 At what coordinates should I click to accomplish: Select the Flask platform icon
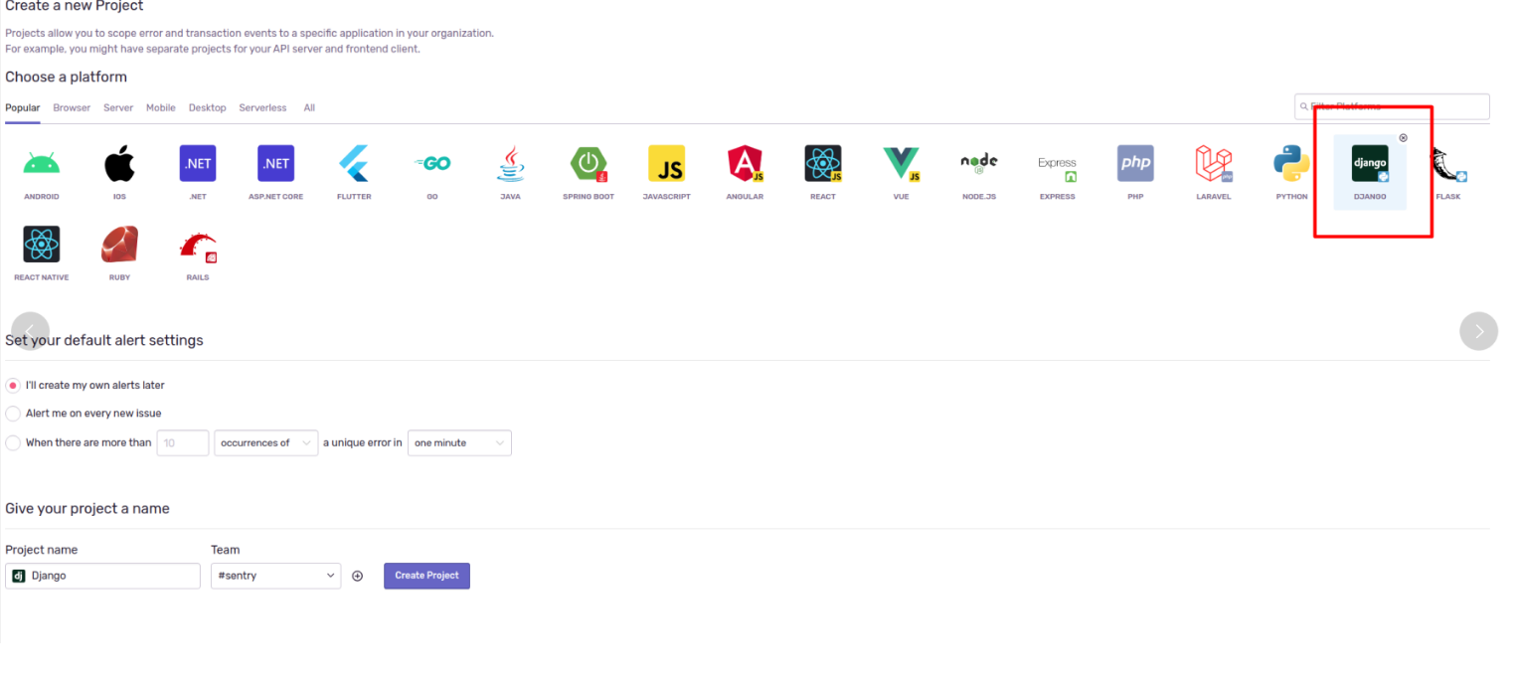[x=1448, y=163]
